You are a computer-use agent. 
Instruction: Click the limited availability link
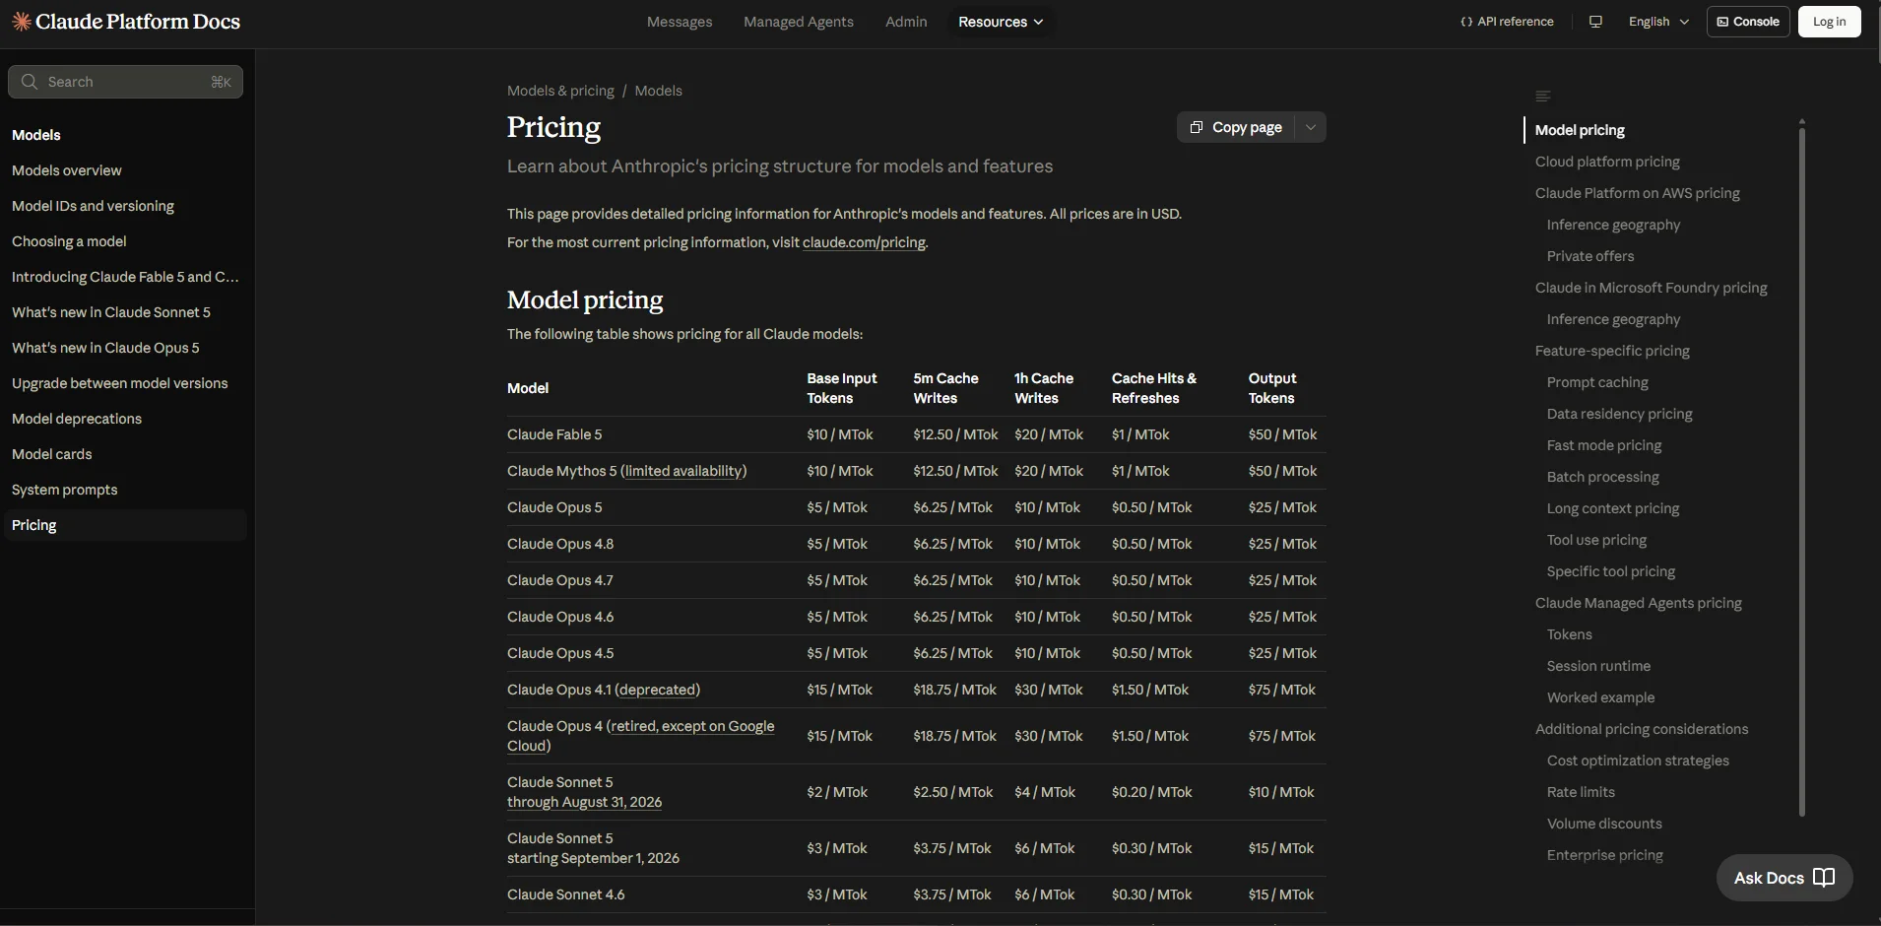pos(683,471)
